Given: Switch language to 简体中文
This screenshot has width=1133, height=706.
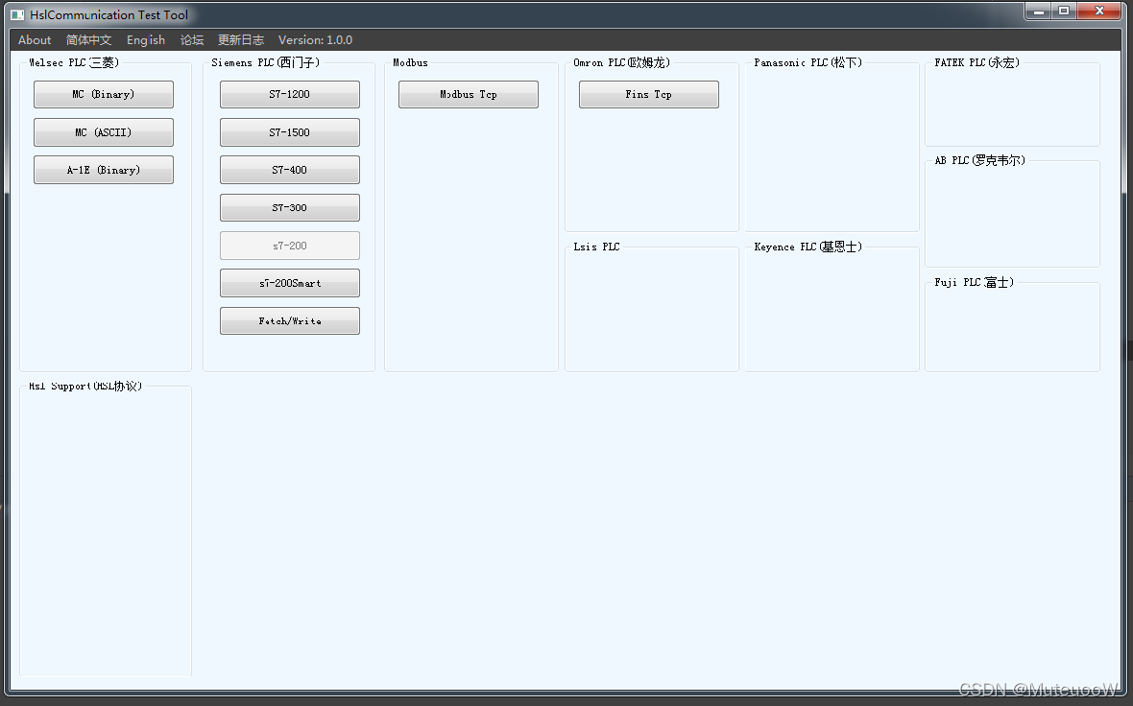Looking at the screenshot, I should point(88,40).
